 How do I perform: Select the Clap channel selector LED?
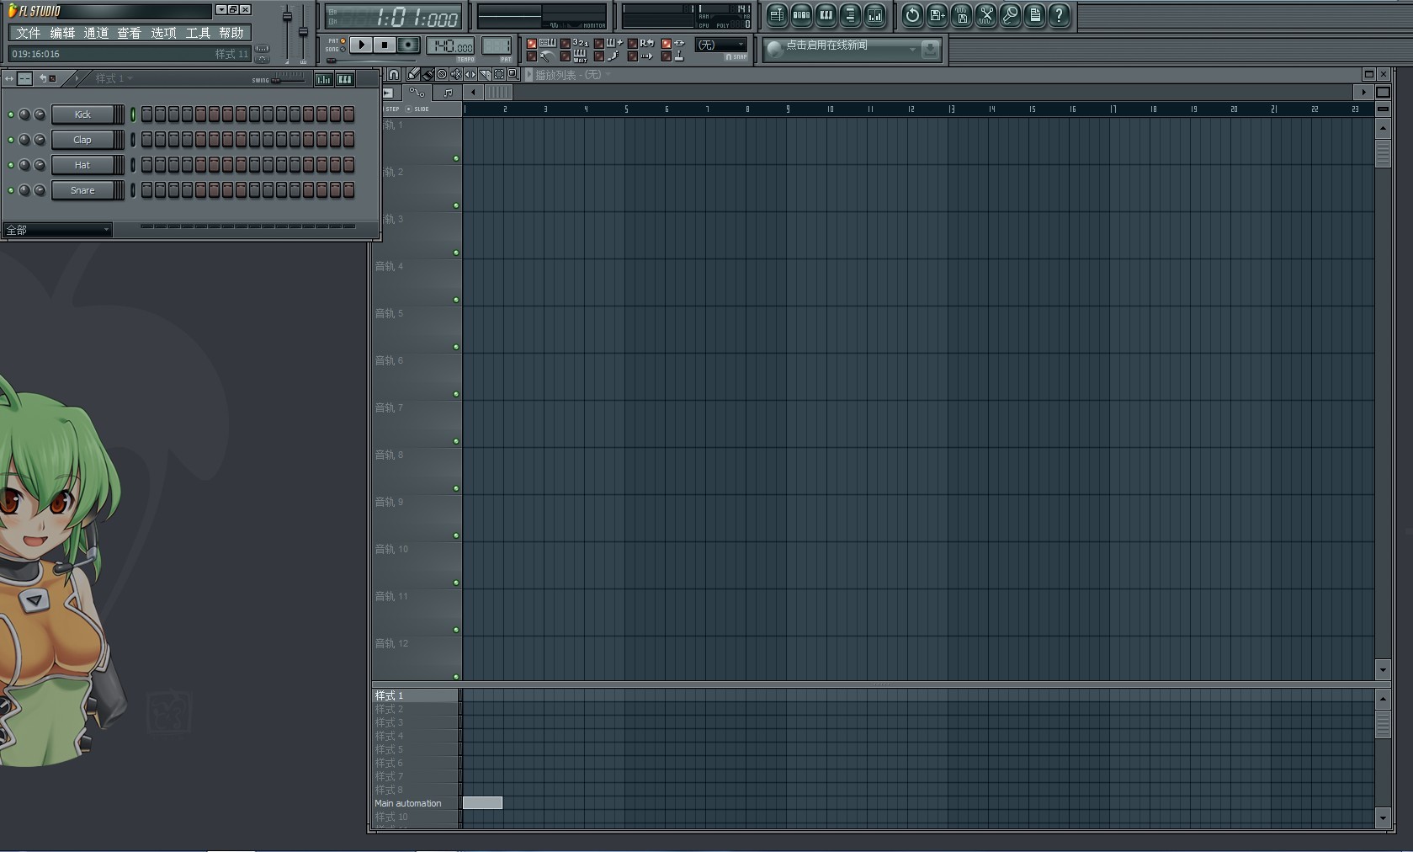pyautogui.click(x=133, y=140)
